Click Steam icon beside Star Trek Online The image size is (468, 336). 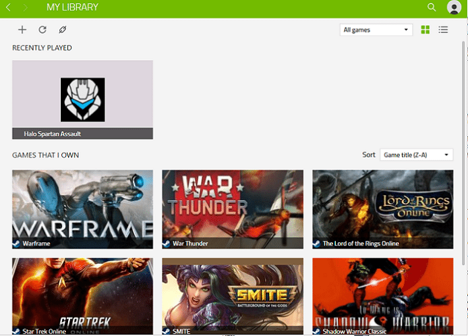click(x=16, y=331)
